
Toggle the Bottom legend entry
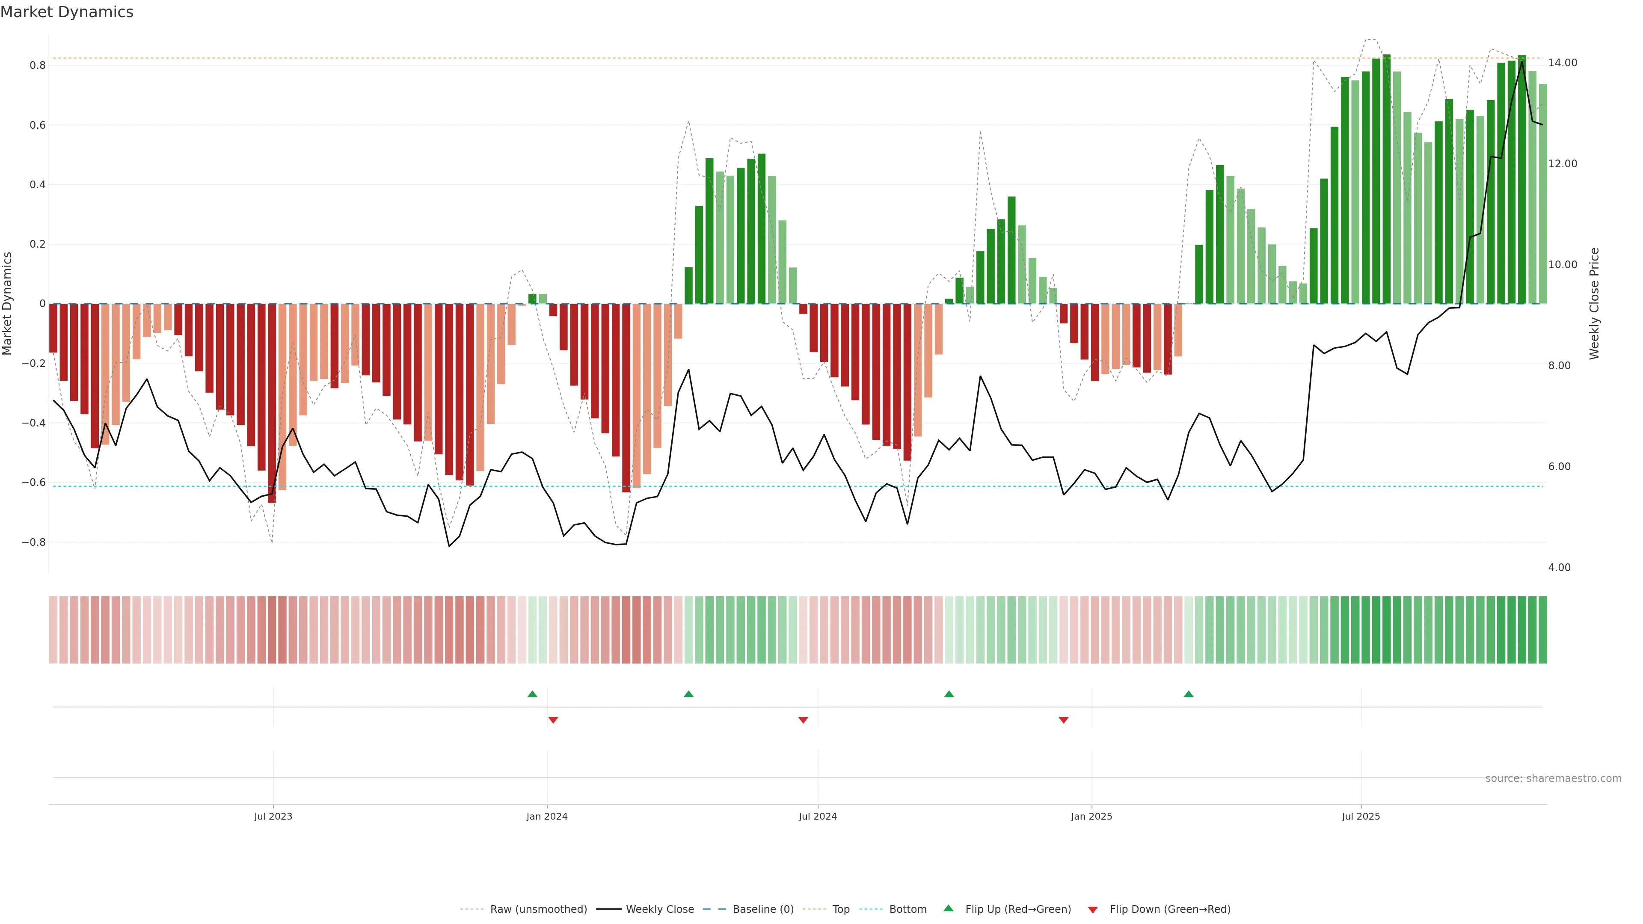[908, 909]
